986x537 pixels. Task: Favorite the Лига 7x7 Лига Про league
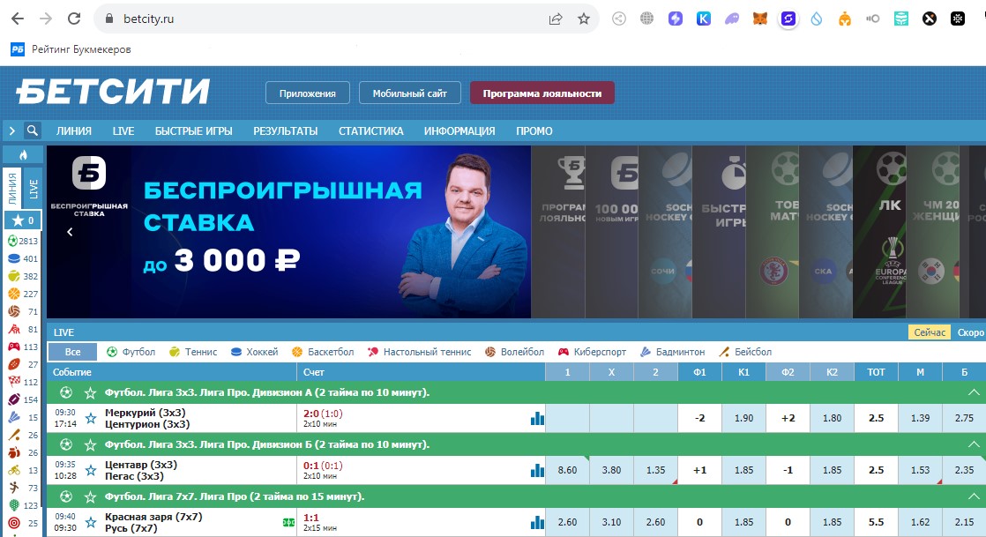(x=91, y=497)
